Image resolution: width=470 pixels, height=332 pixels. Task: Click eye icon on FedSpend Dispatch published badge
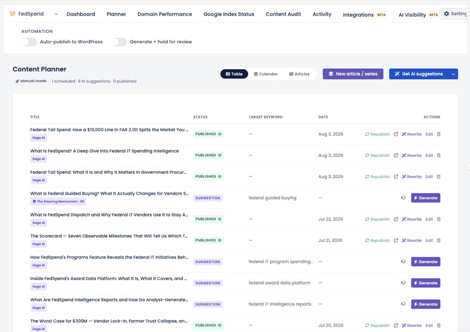point(219,219)
